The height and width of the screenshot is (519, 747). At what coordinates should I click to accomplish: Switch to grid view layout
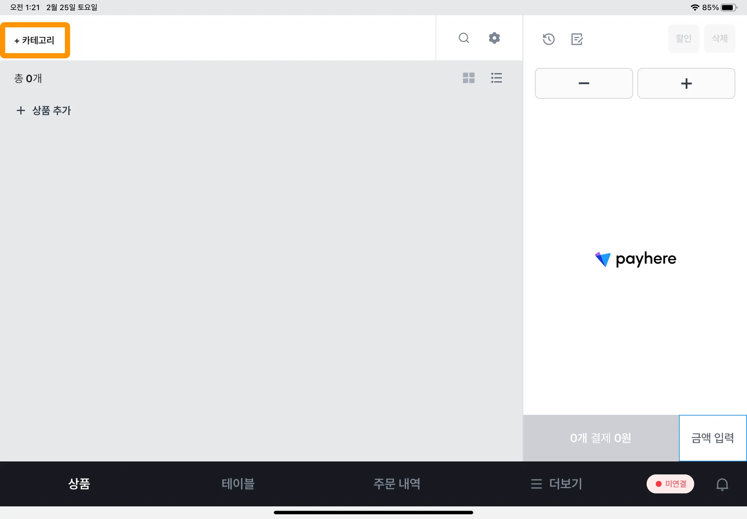(x=468, y=78)
